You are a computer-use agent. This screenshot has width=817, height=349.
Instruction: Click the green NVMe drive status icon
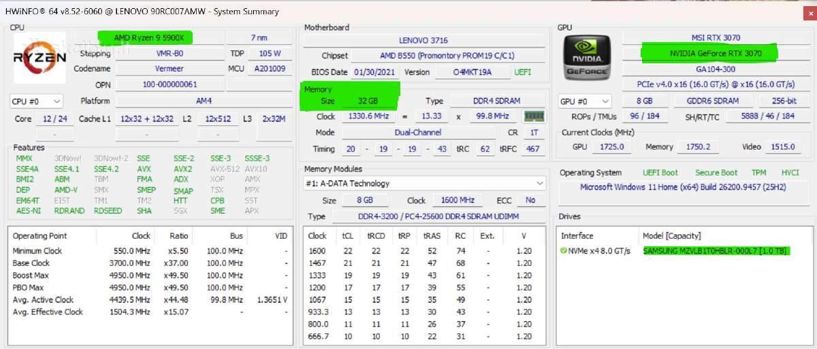564,251
